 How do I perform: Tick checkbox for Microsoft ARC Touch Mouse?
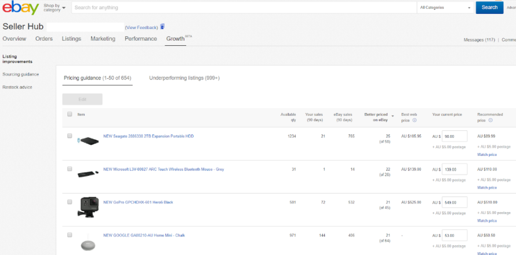[70, 169]
